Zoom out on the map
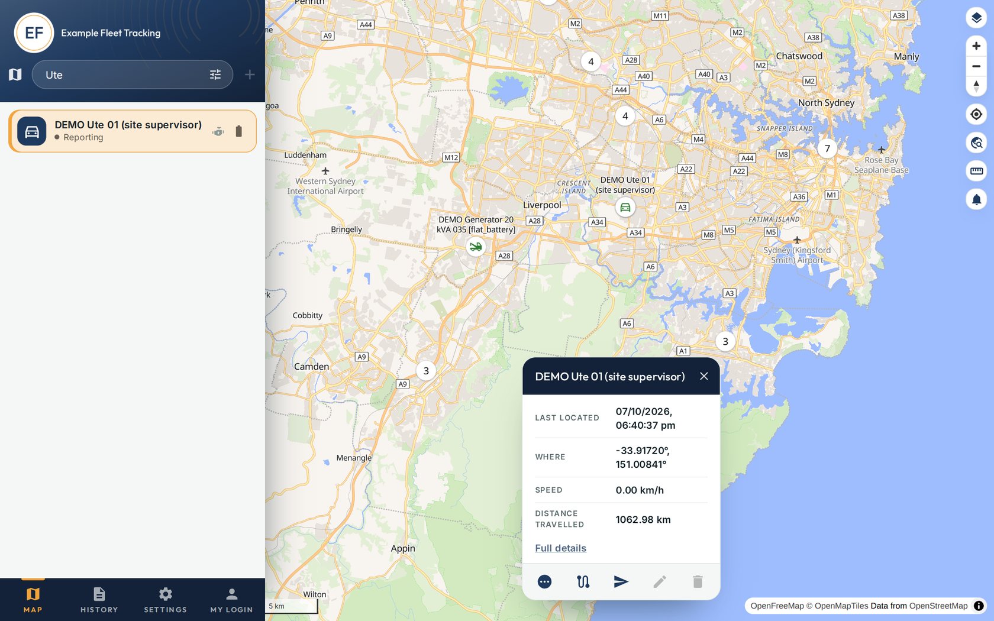The width and height of the screenshot is (994, 621). coord(976,66)
